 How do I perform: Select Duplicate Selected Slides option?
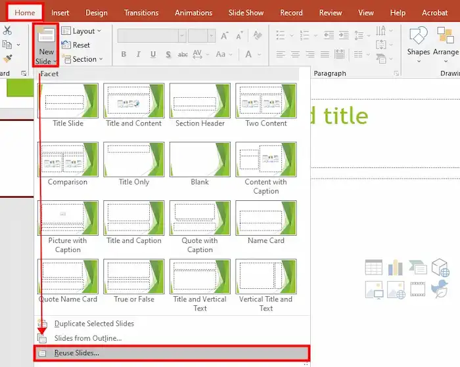click(94, 324)
